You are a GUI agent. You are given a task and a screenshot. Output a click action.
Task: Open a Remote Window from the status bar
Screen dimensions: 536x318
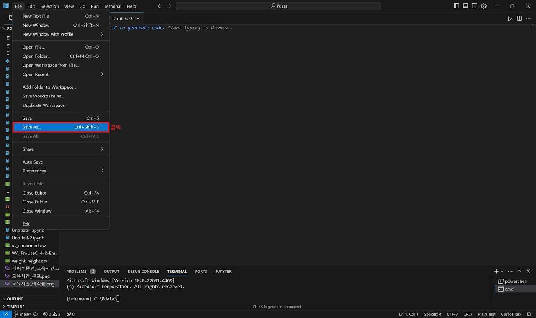5,314
